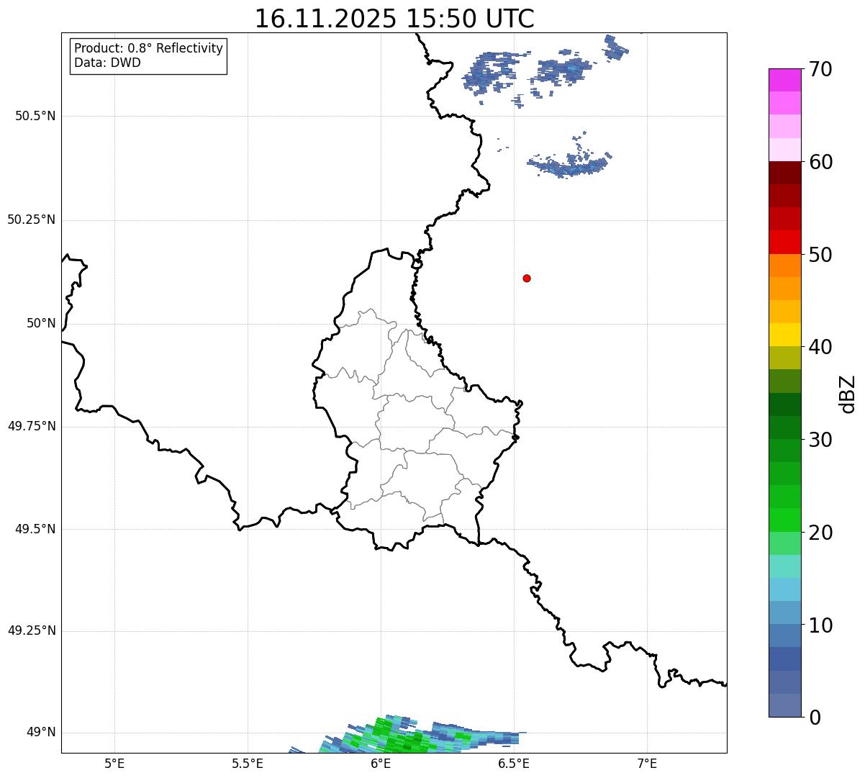Click the colorbar tick label 10

[820, 625]
